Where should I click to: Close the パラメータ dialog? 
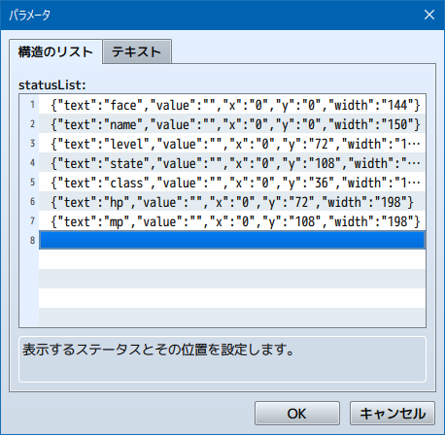point(429,15)
